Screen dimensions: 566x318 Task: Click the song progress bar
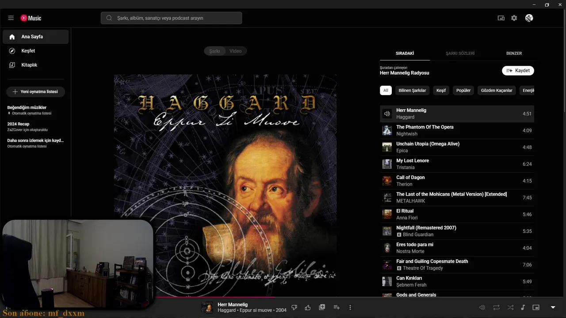283,297
